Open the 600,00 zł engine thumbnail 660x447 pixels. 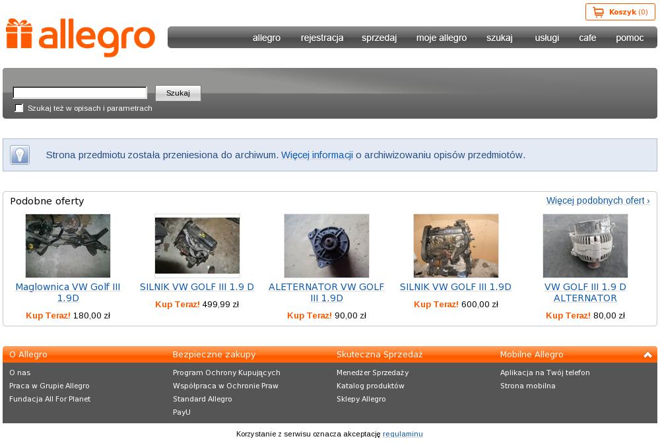[x=456, y=245]
